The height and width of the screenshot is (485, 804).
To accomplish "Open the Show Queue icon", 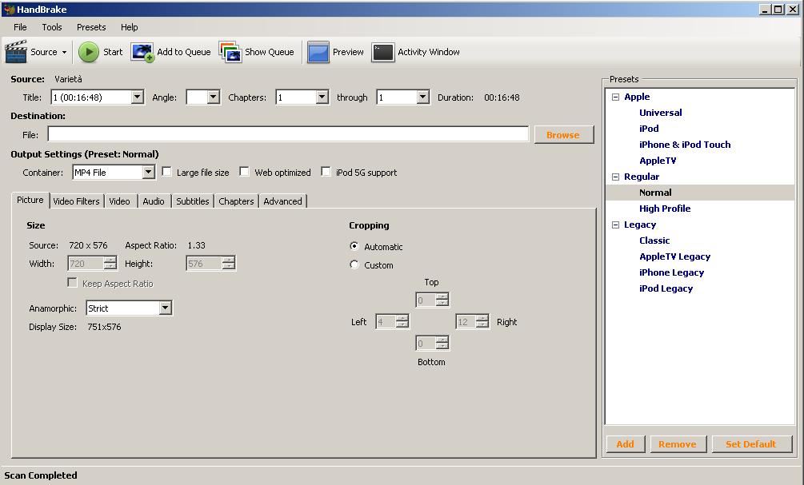I will (230, 52).
